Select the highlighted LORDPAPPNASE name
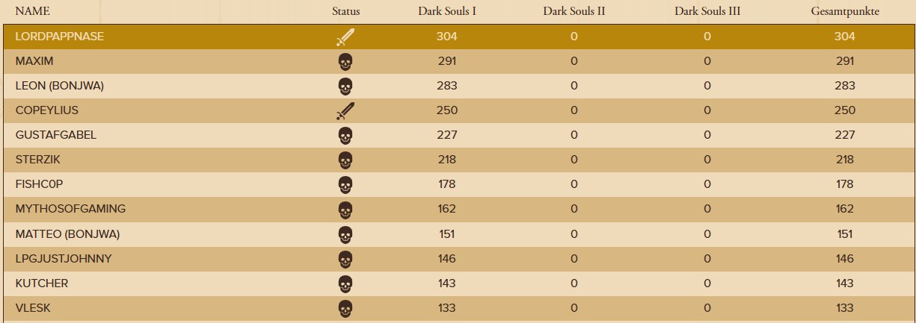916x323 pixels. click(x=59, y=37)
